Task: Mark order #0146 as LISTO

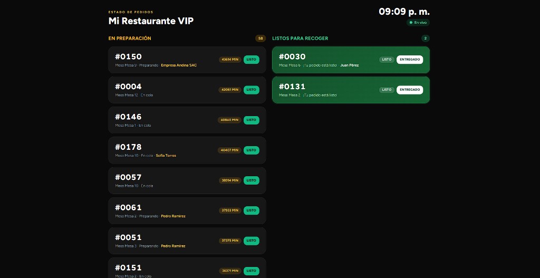Action: coord(252,120)
